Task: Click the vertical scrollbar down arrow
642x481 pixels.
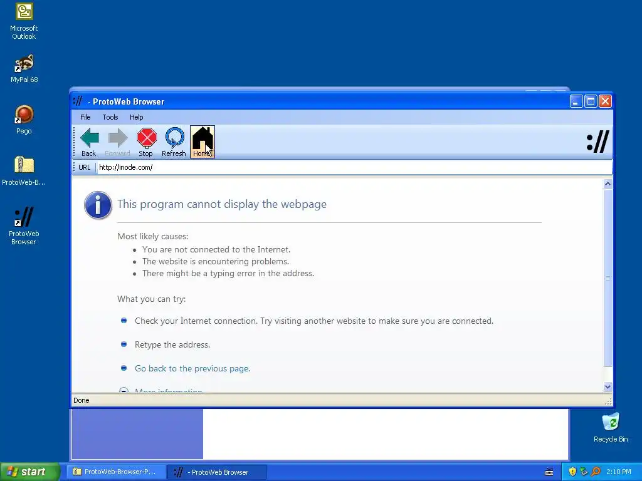Action: [x=608, y=386]
